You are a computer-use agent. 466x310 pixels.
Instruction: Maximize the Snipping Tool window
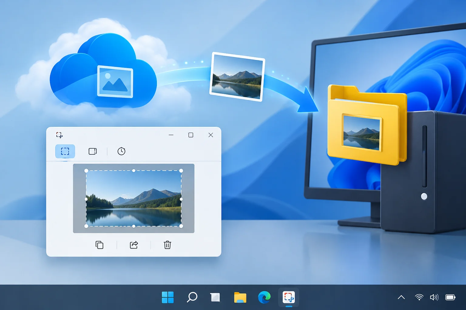pos(191,135)
